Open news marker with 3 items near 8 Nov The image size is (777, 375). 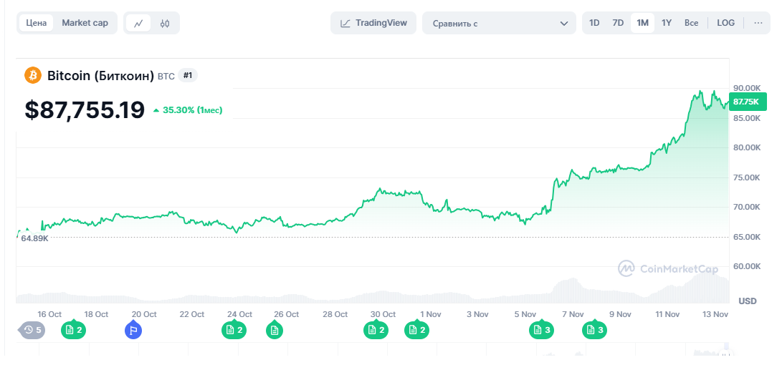595,330
